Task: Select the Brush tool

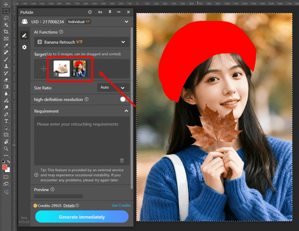Action: click(6, 59)
